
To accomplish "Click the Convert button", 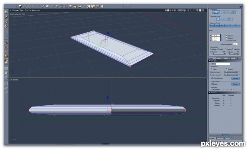I will (235, 78).
